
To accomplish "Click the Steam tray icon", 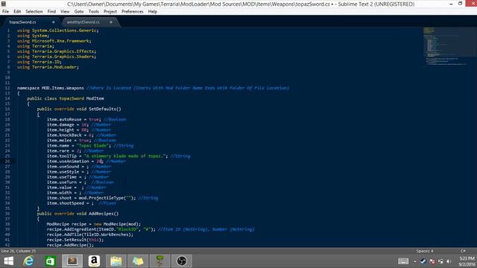I will click(423, 261).
